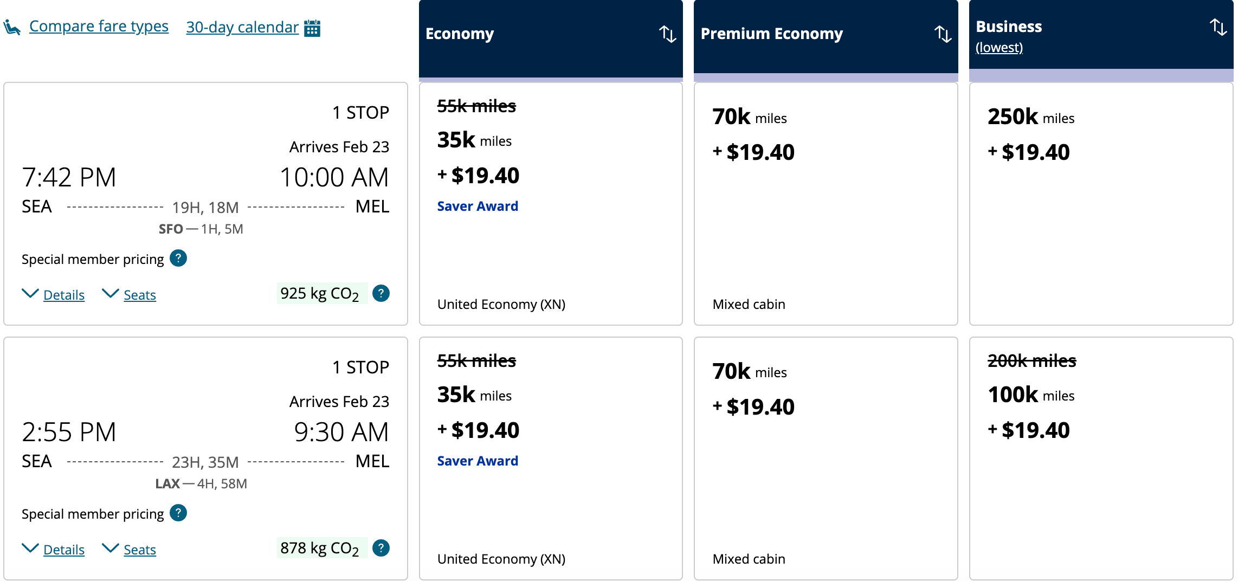Viewport: 1238px width, 581px height.
Task: Select the Premium Economy column header
Action: click(x=826, y=36)
